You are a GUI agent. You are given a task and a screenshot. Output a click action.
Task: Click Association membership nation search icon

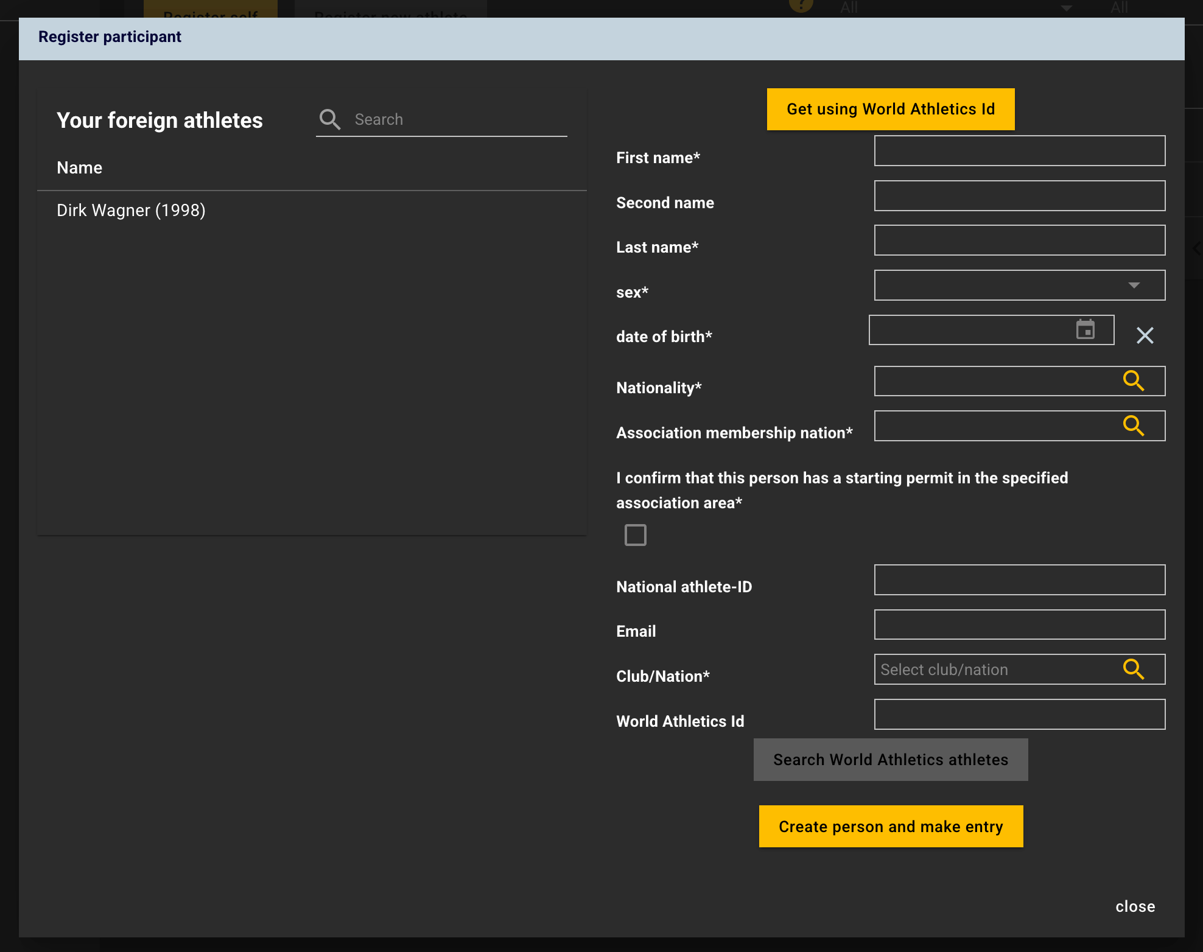pyautogui.click(x=1133, y=426)
